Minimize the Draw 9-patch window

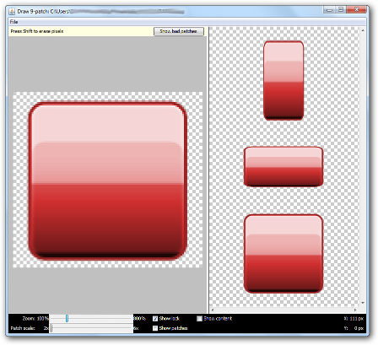[329, 9]
